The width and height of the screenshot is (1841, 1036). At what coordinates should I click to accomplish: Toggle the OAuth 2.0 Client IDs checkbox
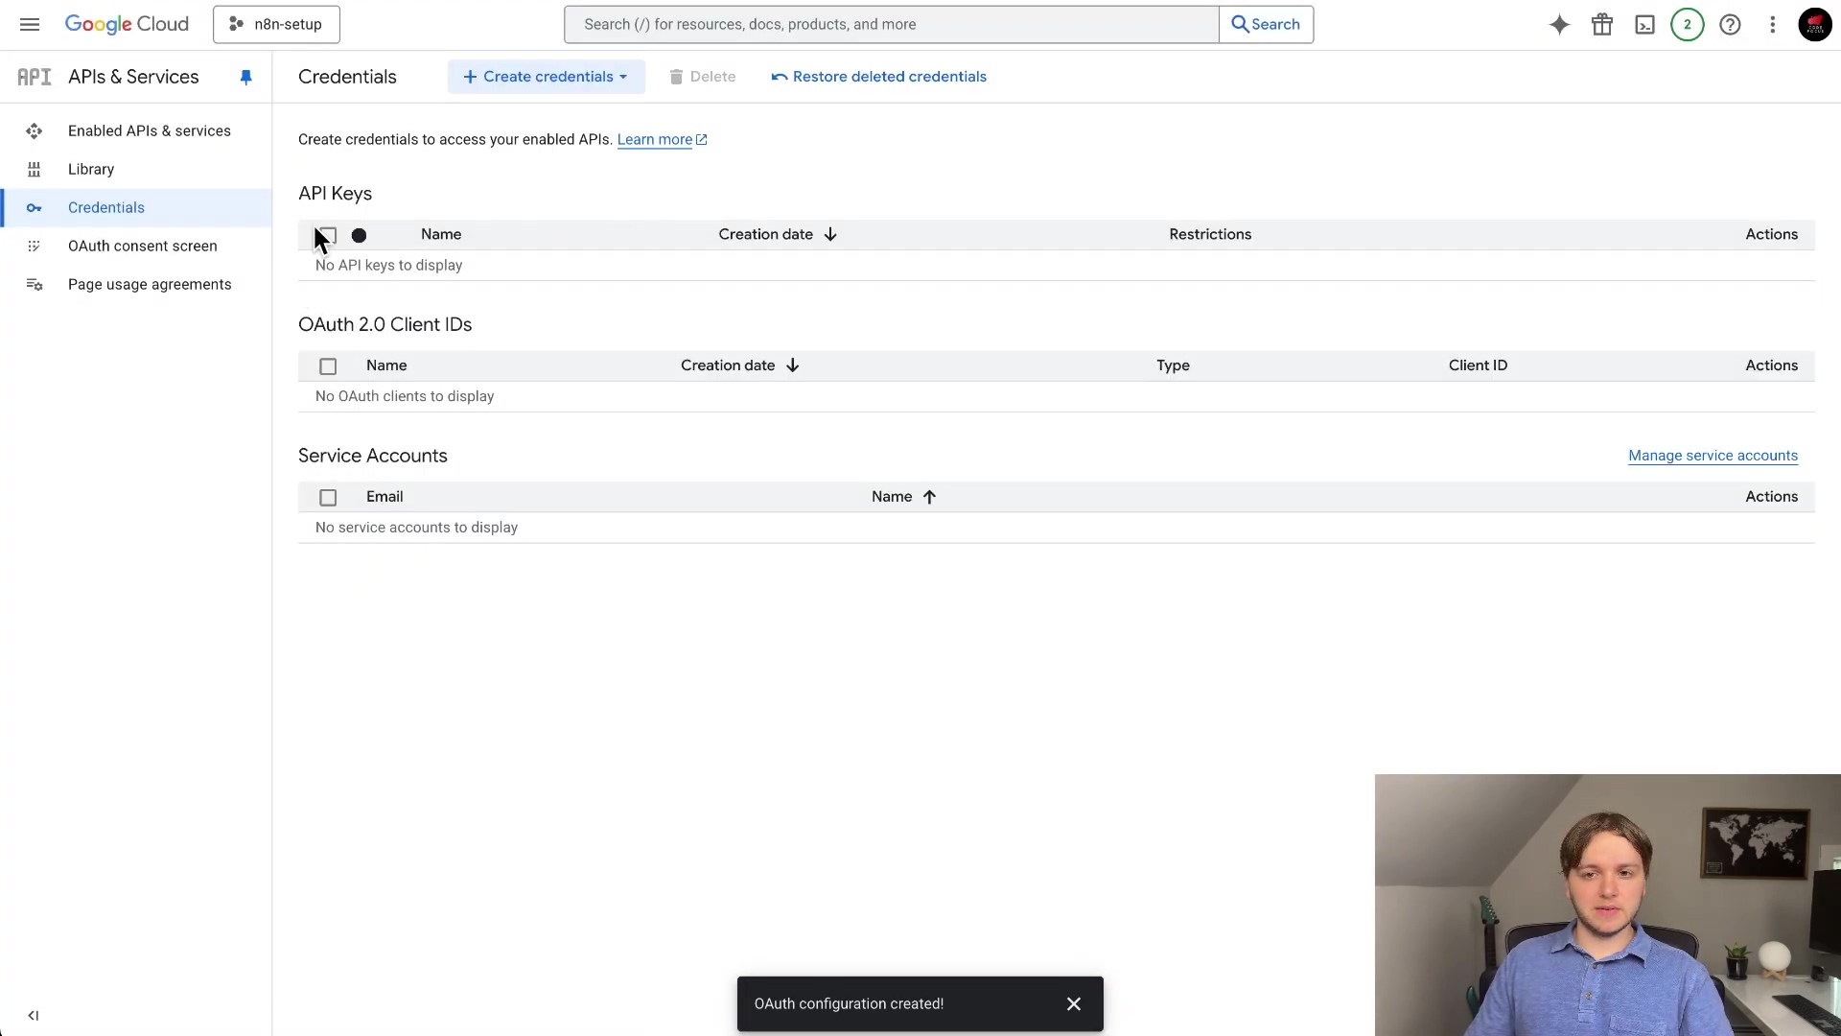point(328,366)
